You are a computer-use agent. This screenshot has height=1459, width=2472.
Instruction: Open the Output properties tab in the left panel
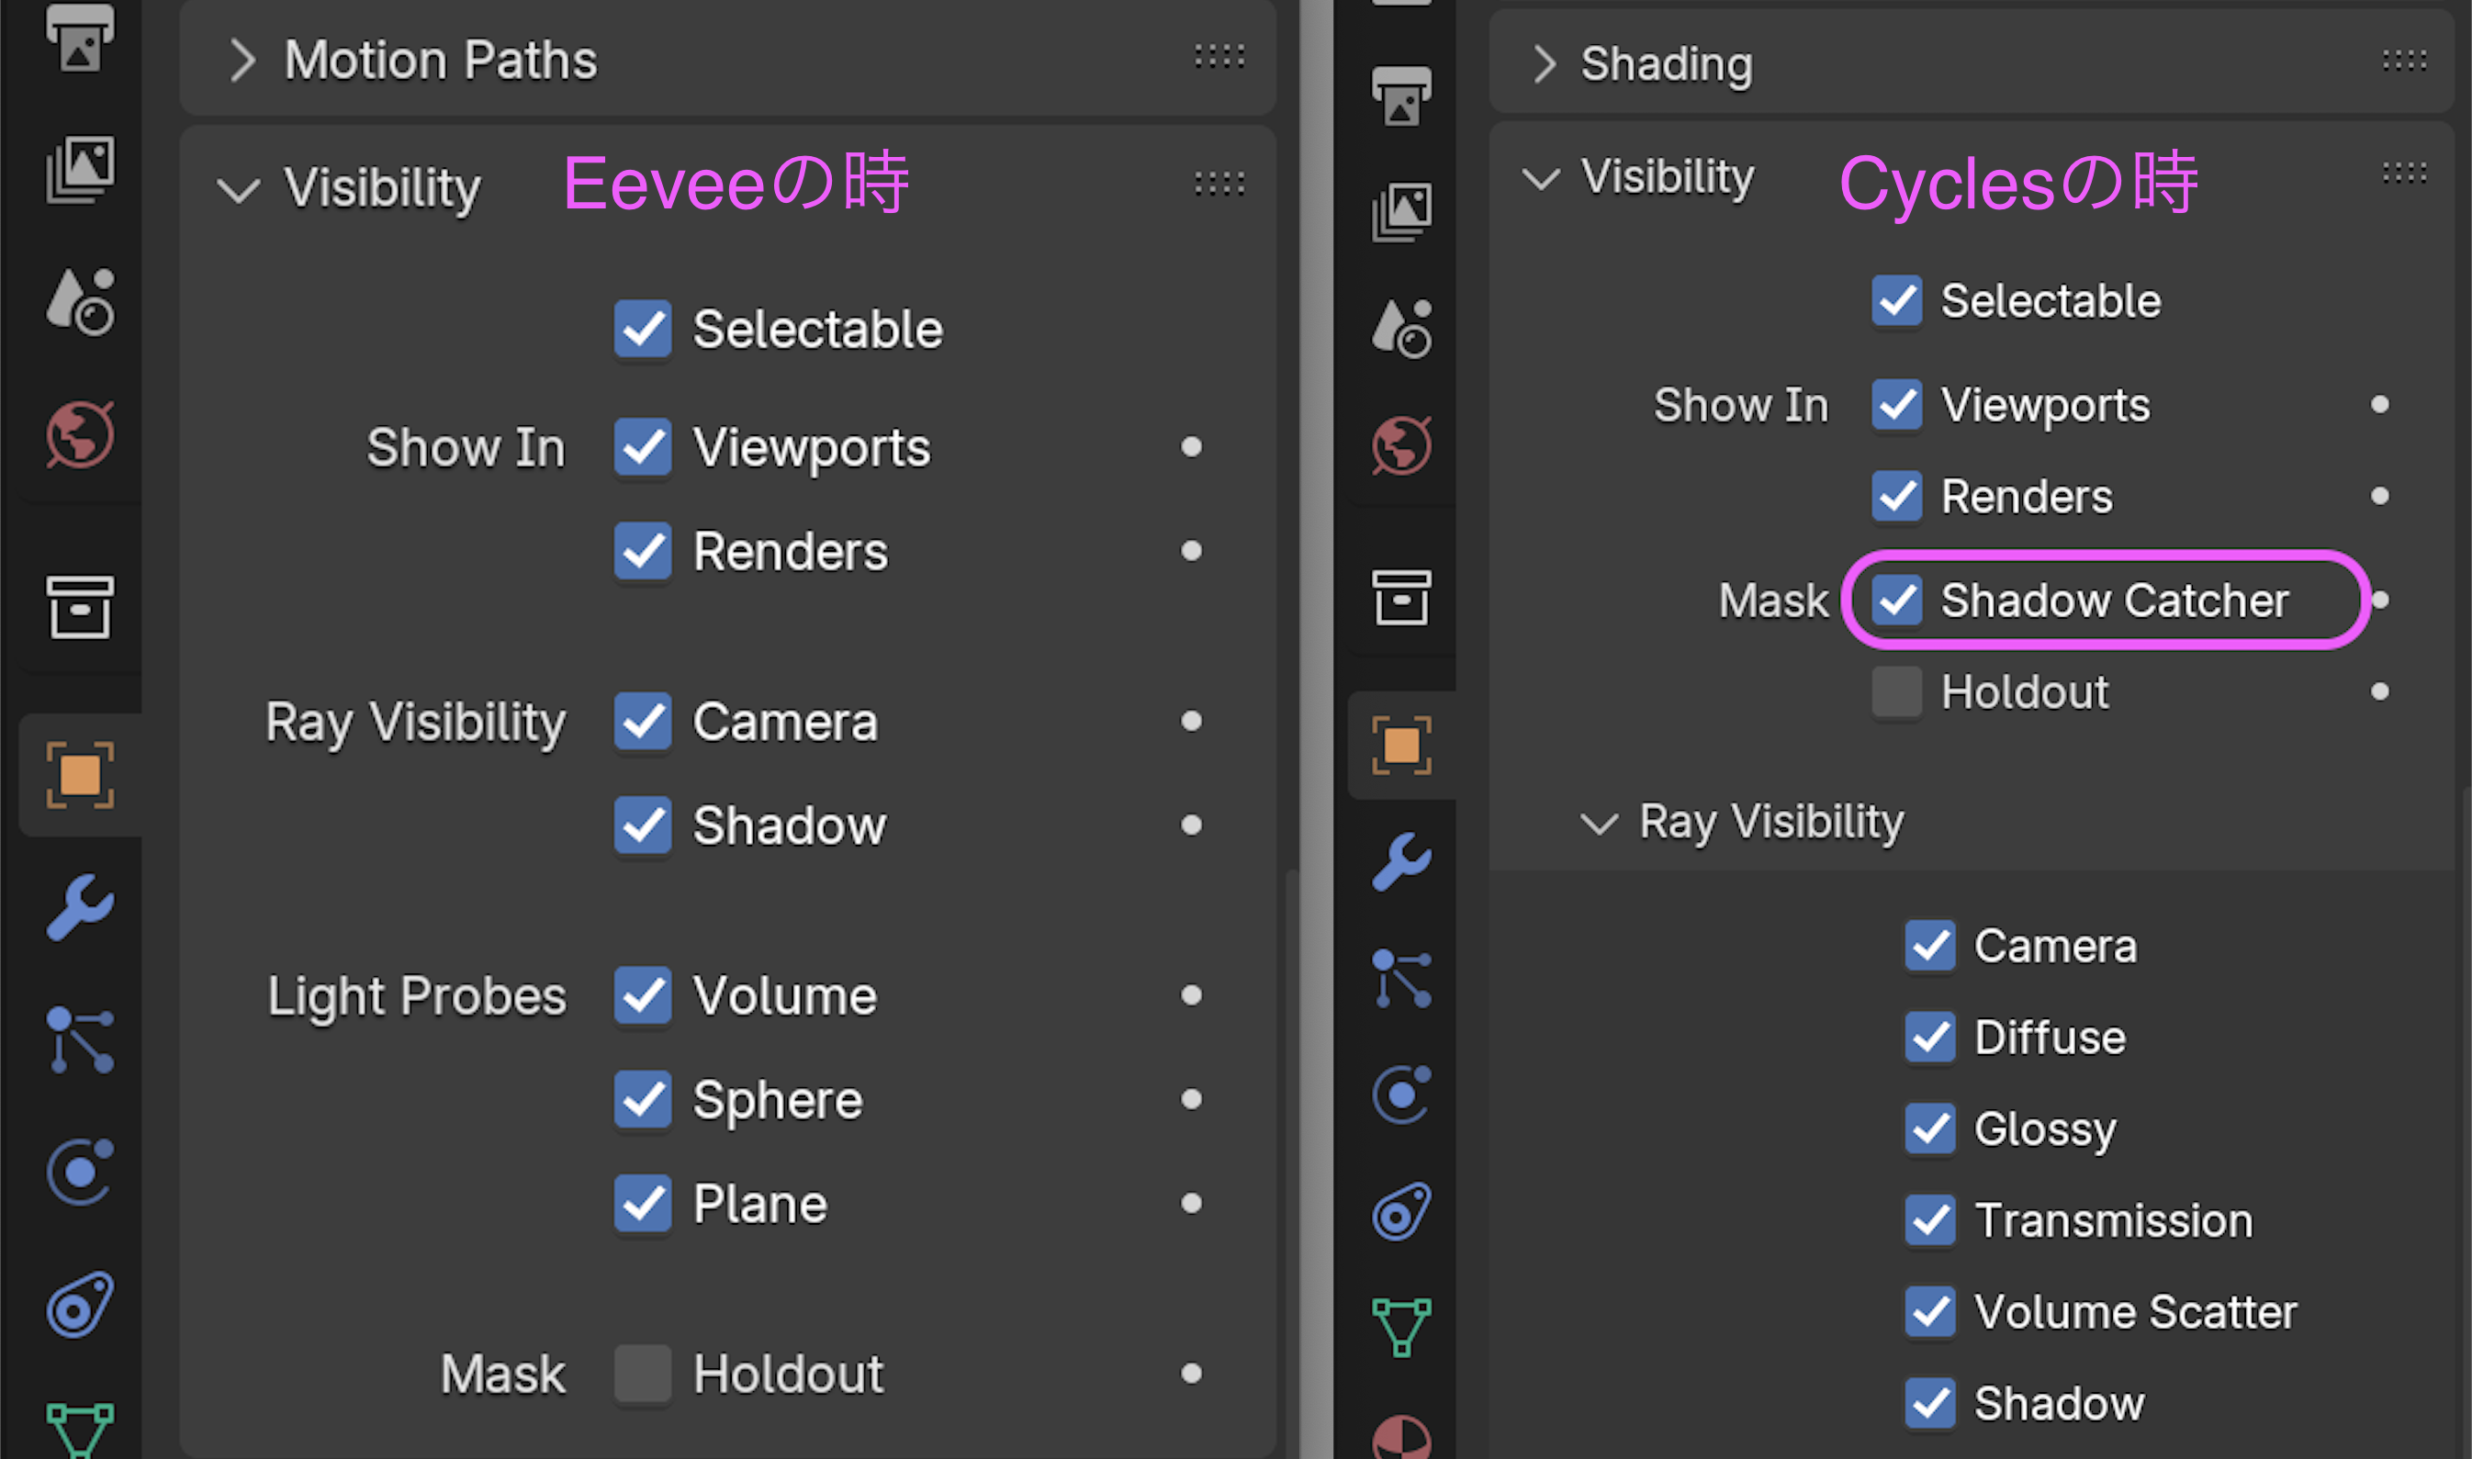80,39
